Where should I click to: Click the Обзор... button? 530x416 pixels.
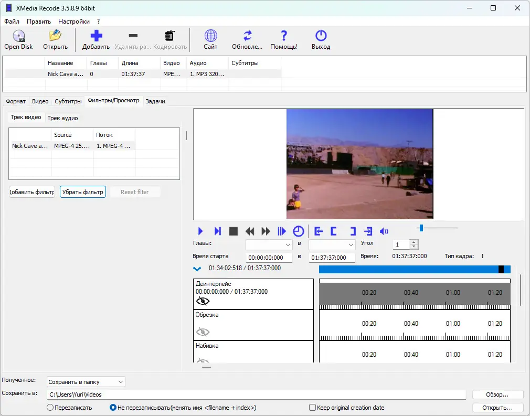tap(497, 394)
